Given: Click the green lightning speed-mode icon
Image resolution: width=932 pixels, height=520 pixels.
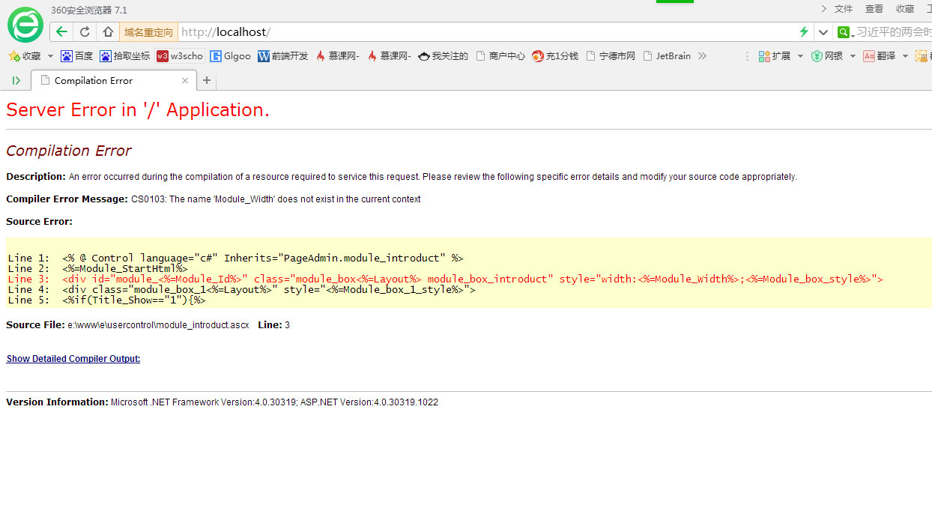Looking at the screenshot, I should pos(804,31).
